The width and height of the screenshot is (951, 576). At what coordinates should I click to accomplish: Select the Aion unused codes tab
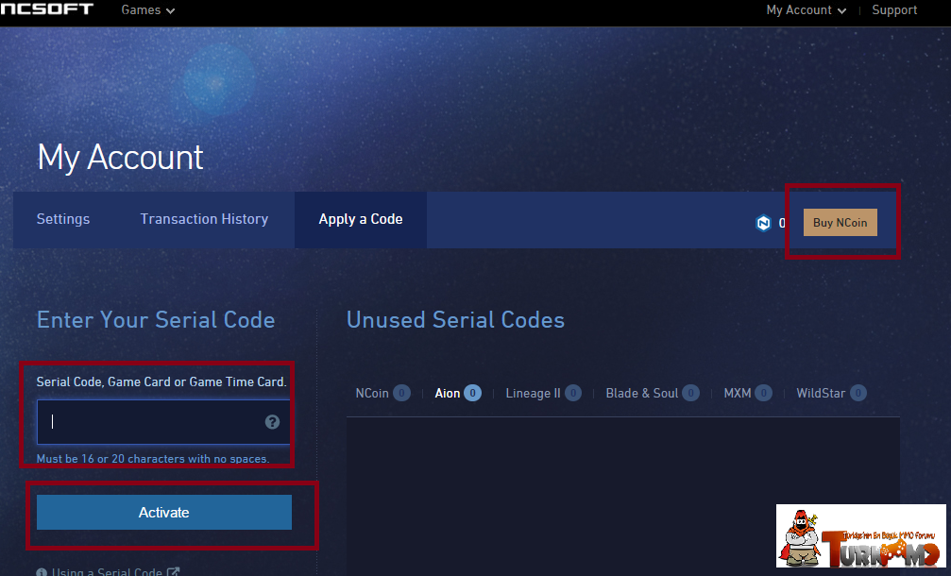(x=458, y=393)
